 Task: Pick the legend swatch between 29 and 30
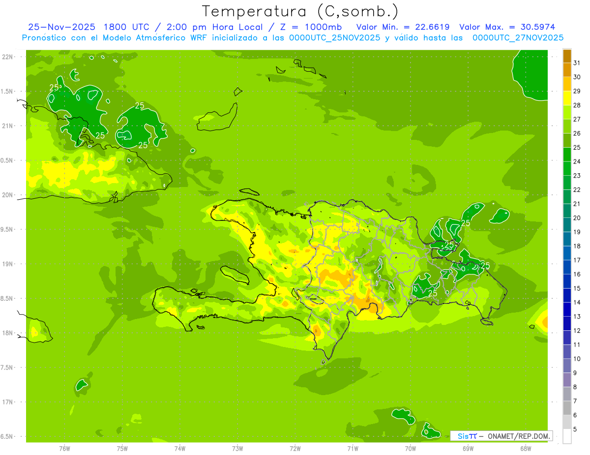tap(567, 84)
